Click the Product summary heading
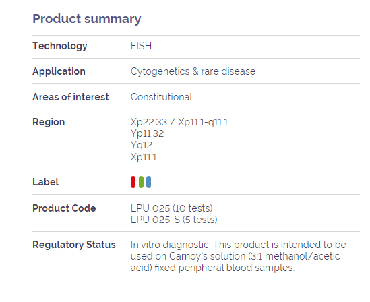 (86, 19)
